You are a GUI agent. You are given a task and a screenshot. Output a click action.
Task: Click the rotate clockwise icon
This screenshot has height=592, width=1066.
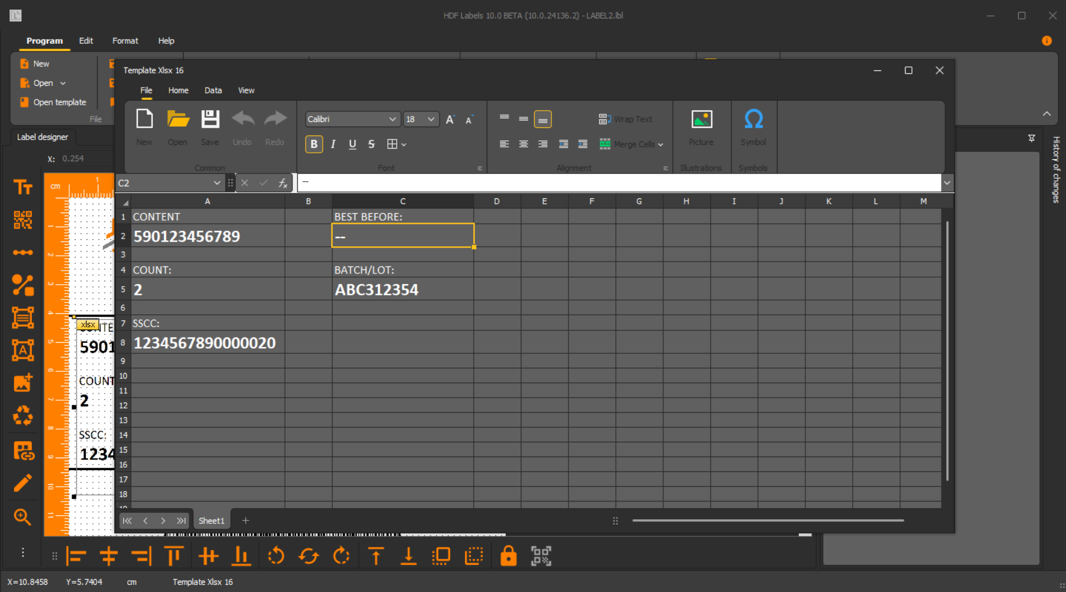coord(342,556)
